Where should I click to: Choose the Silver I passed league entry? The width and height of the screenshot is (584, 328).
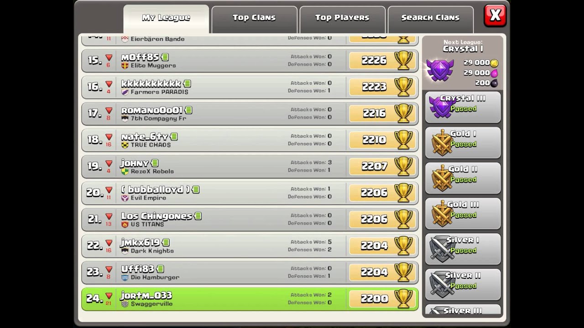point(463,249)
